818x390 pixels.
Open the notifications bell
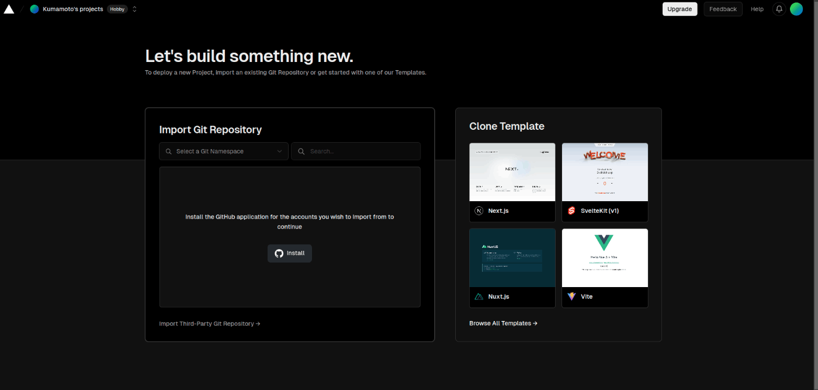coord(779,9)
